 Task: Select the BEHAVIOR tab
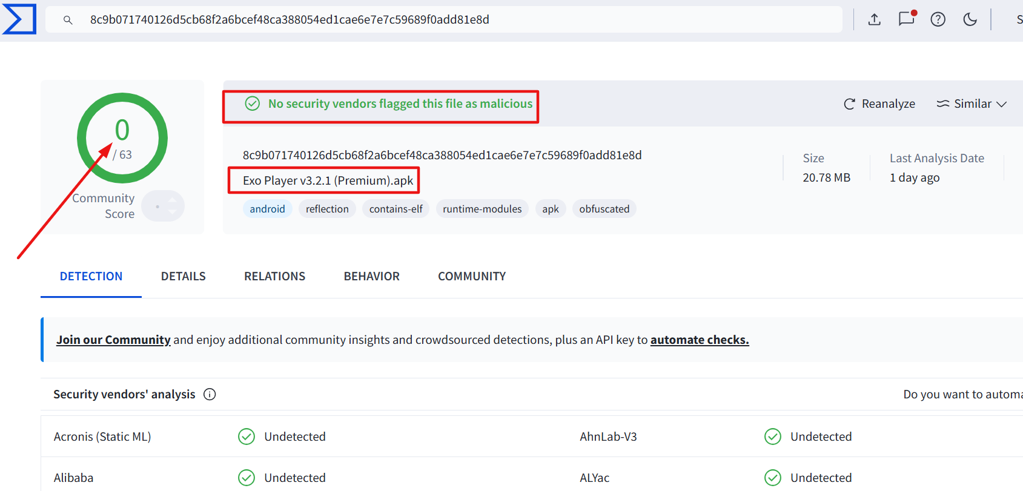point(372,276)
